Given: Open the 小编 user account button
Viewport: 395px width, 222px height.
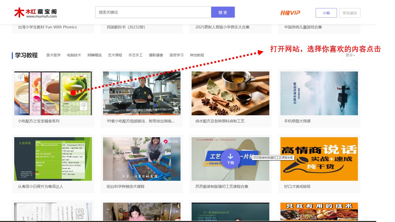Looking at the screenshot, I should (x=326, y=13).
